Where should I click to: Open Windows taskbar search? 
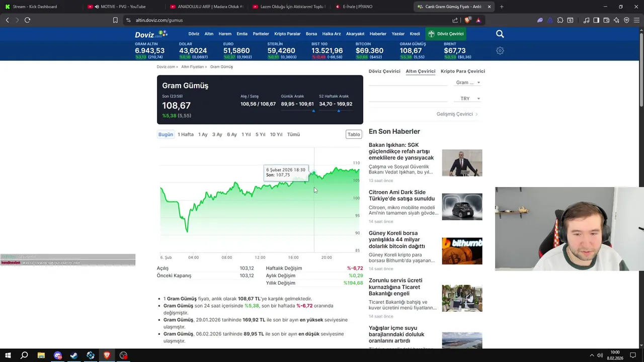(24, 355)
